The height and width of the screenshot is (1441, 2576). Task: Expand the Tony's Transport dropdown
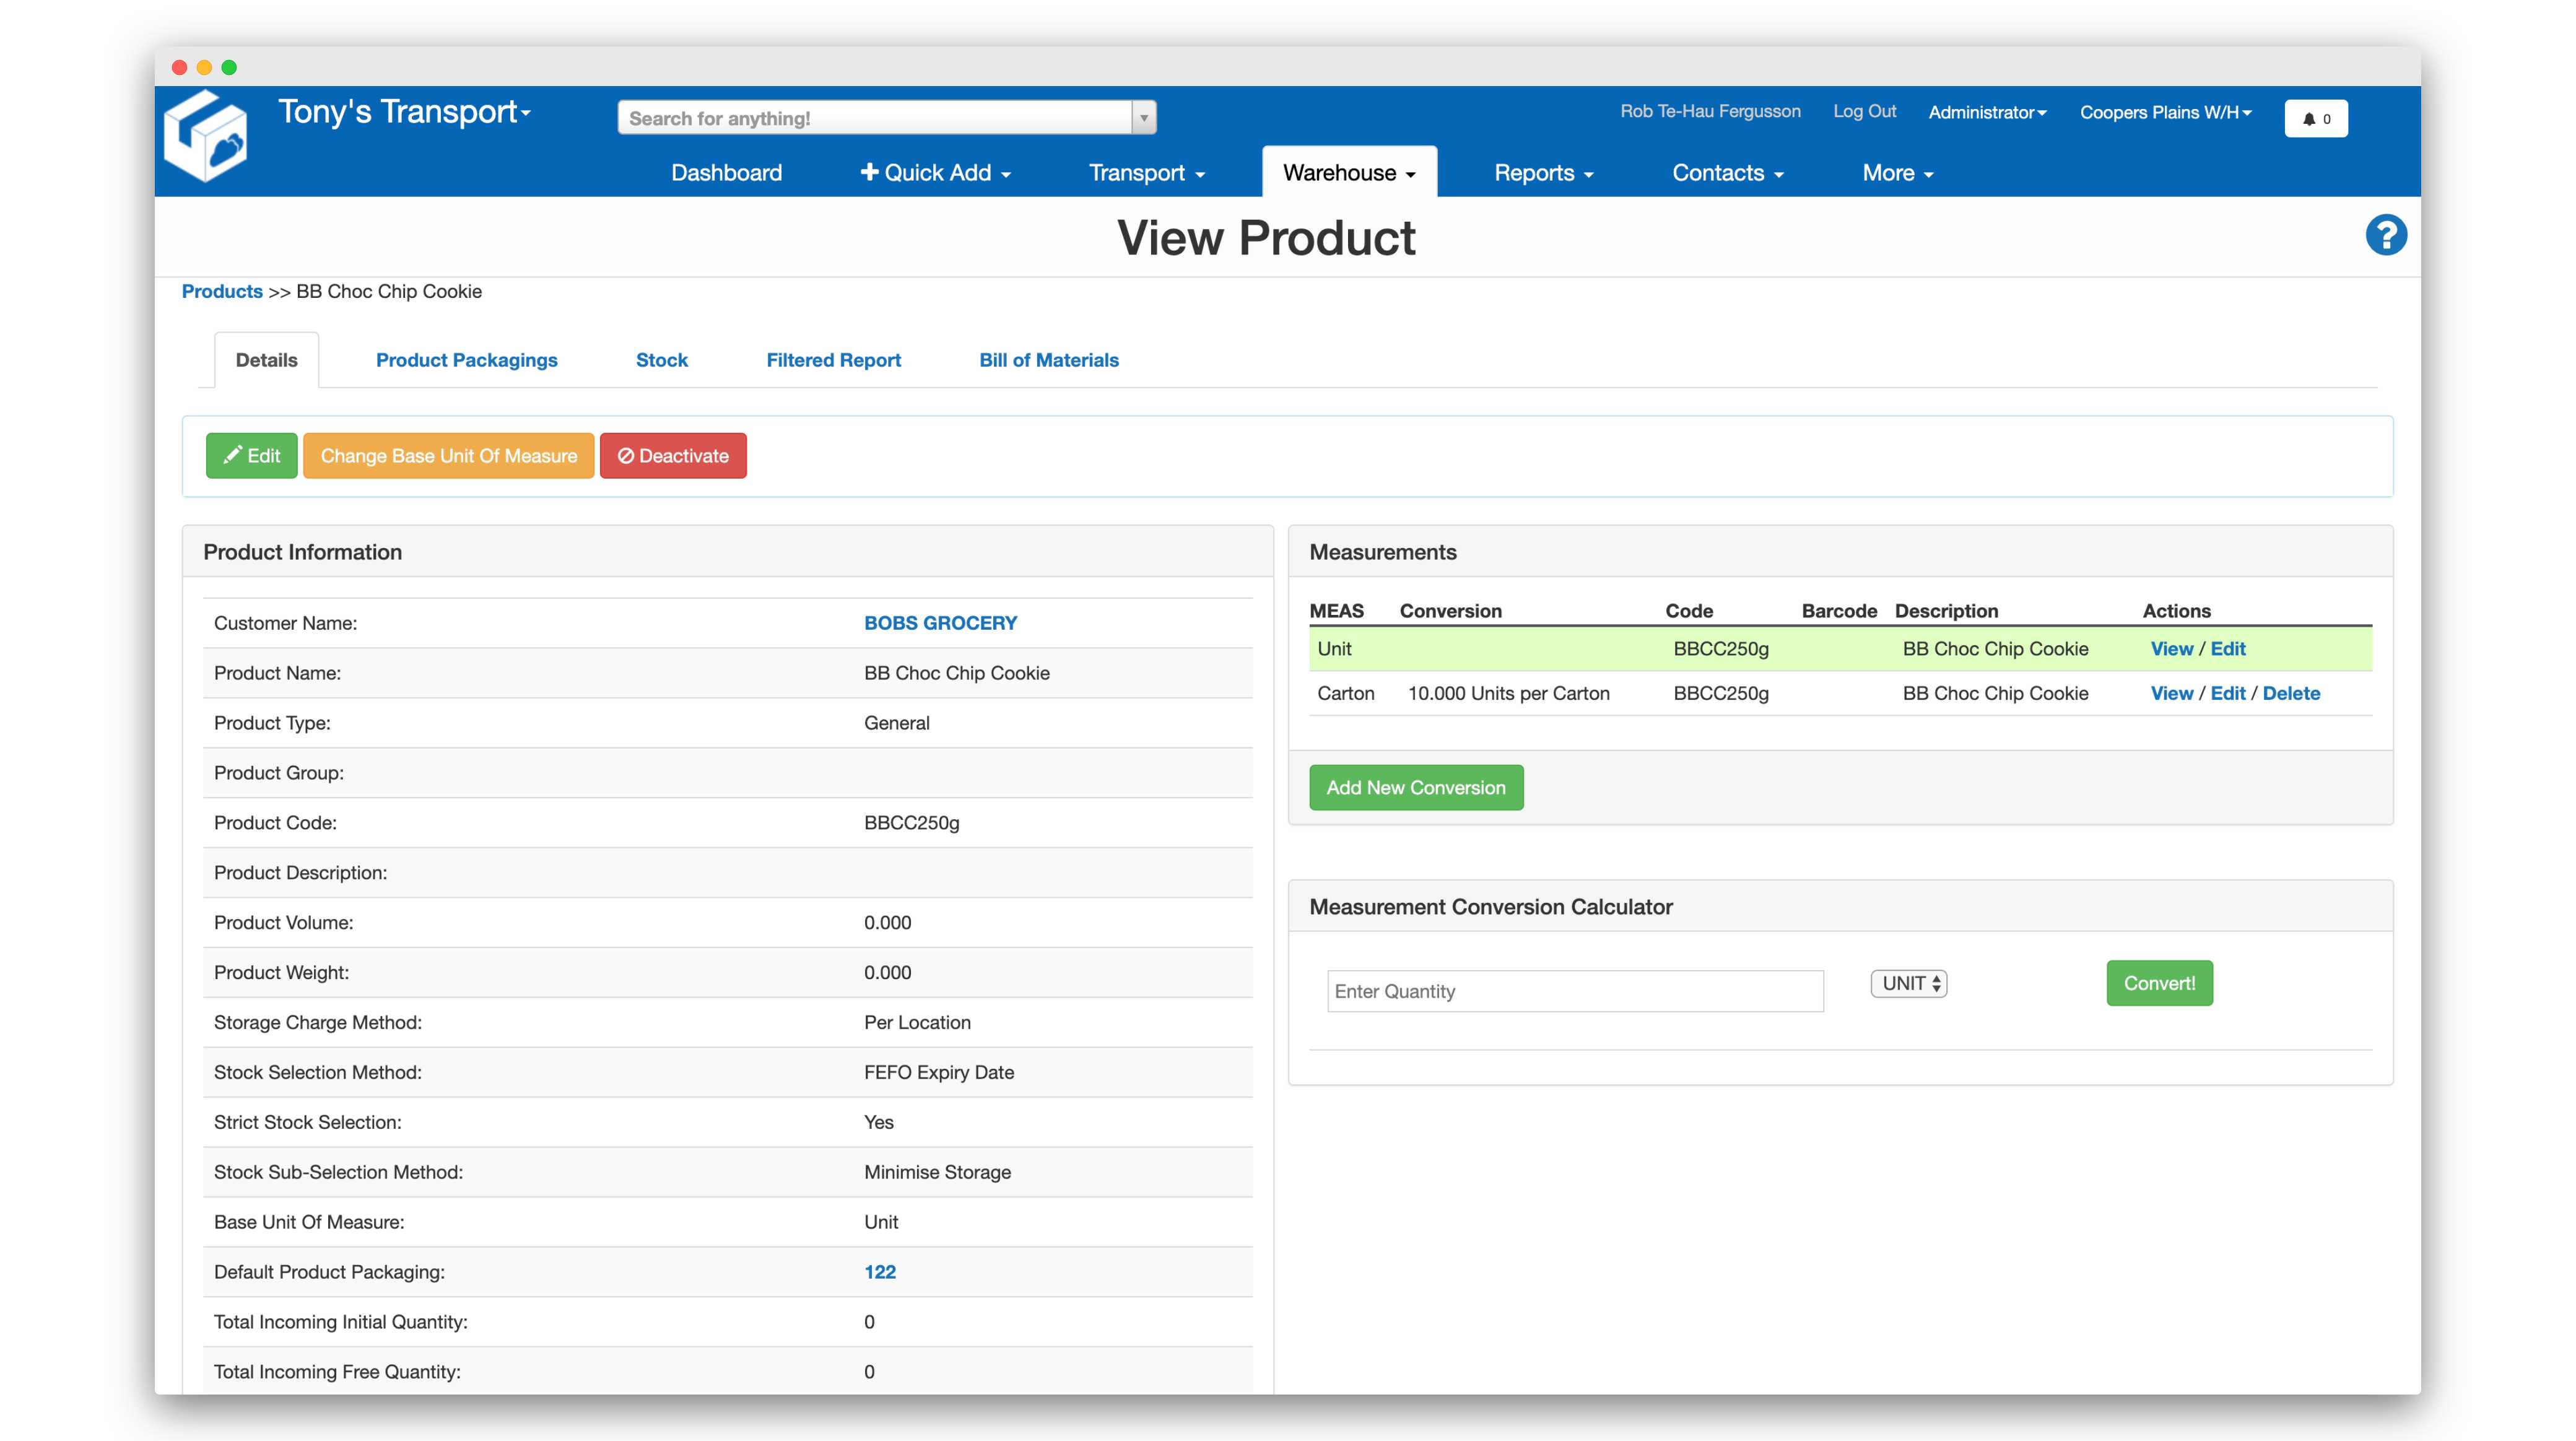[404, 112]
